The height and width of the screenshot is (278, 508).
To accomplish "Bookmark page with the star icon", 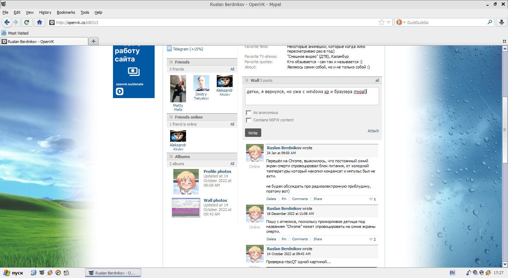I will (x=382, y=22).
